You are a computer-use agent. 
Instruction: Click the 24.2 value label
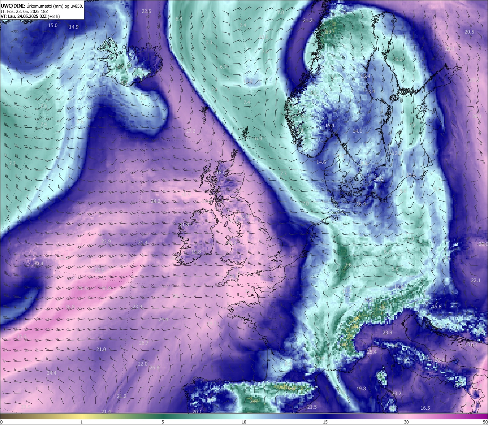(x=156, y=201)
